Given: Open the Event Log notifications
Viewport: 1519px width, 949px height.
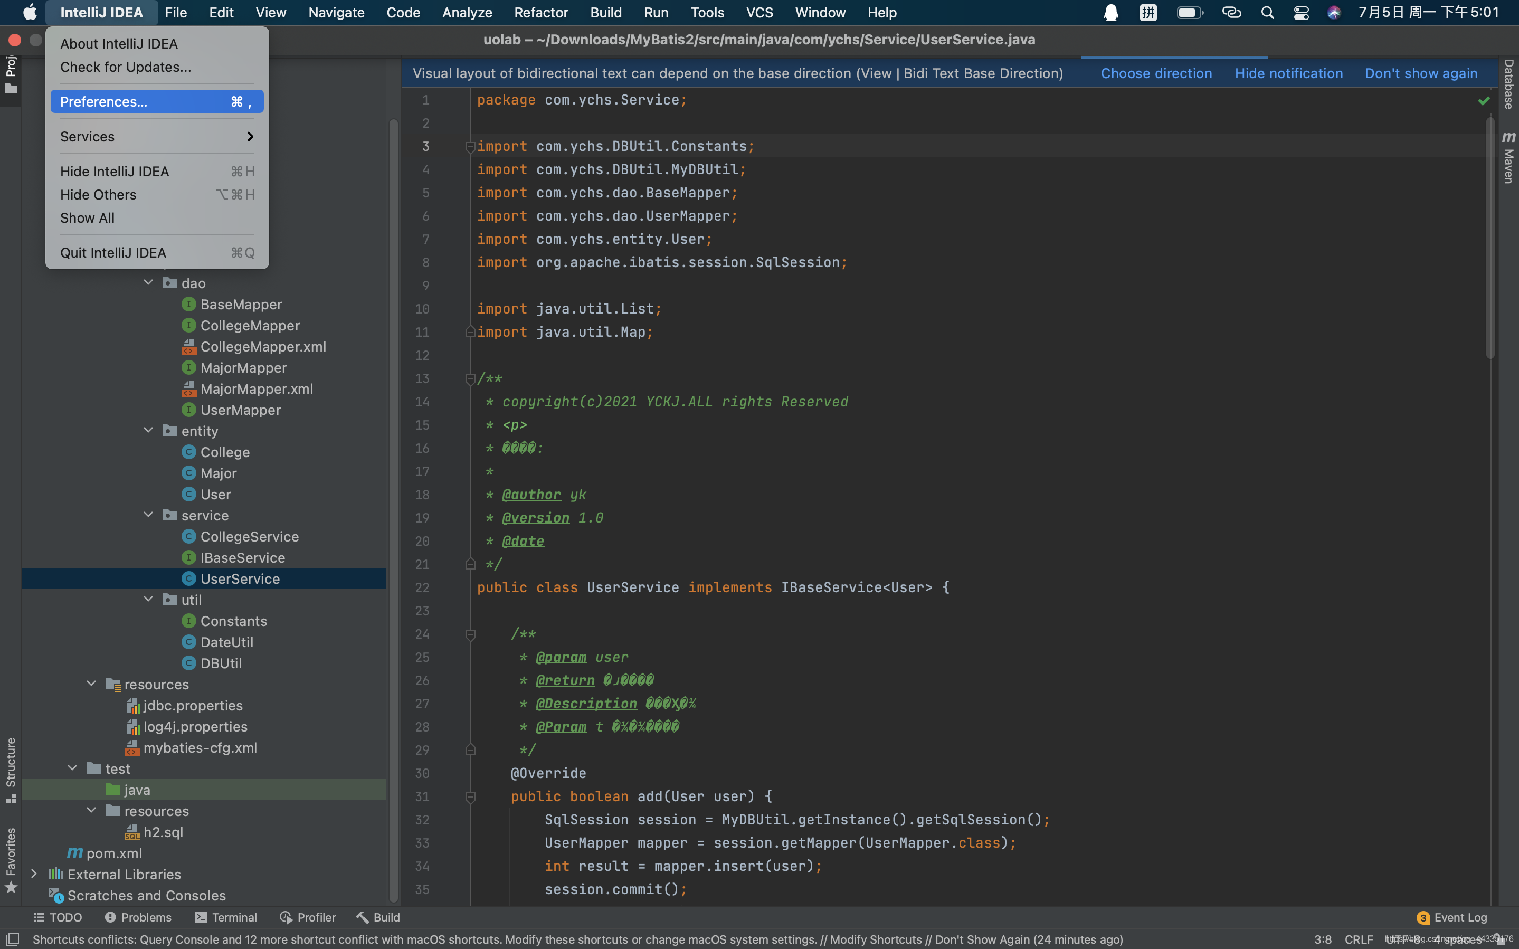Looking at the screenshot, I should point(1451,917).
